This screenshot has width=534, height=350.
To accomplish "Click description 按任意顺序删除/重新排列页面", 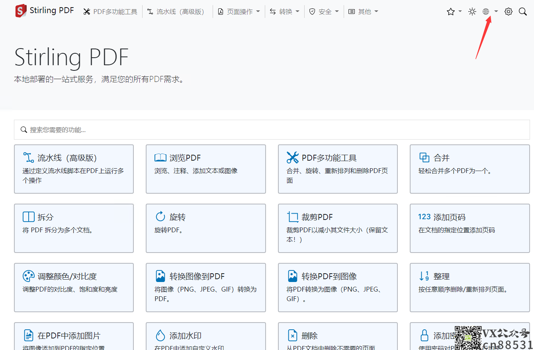I will (x=463, y=289).
